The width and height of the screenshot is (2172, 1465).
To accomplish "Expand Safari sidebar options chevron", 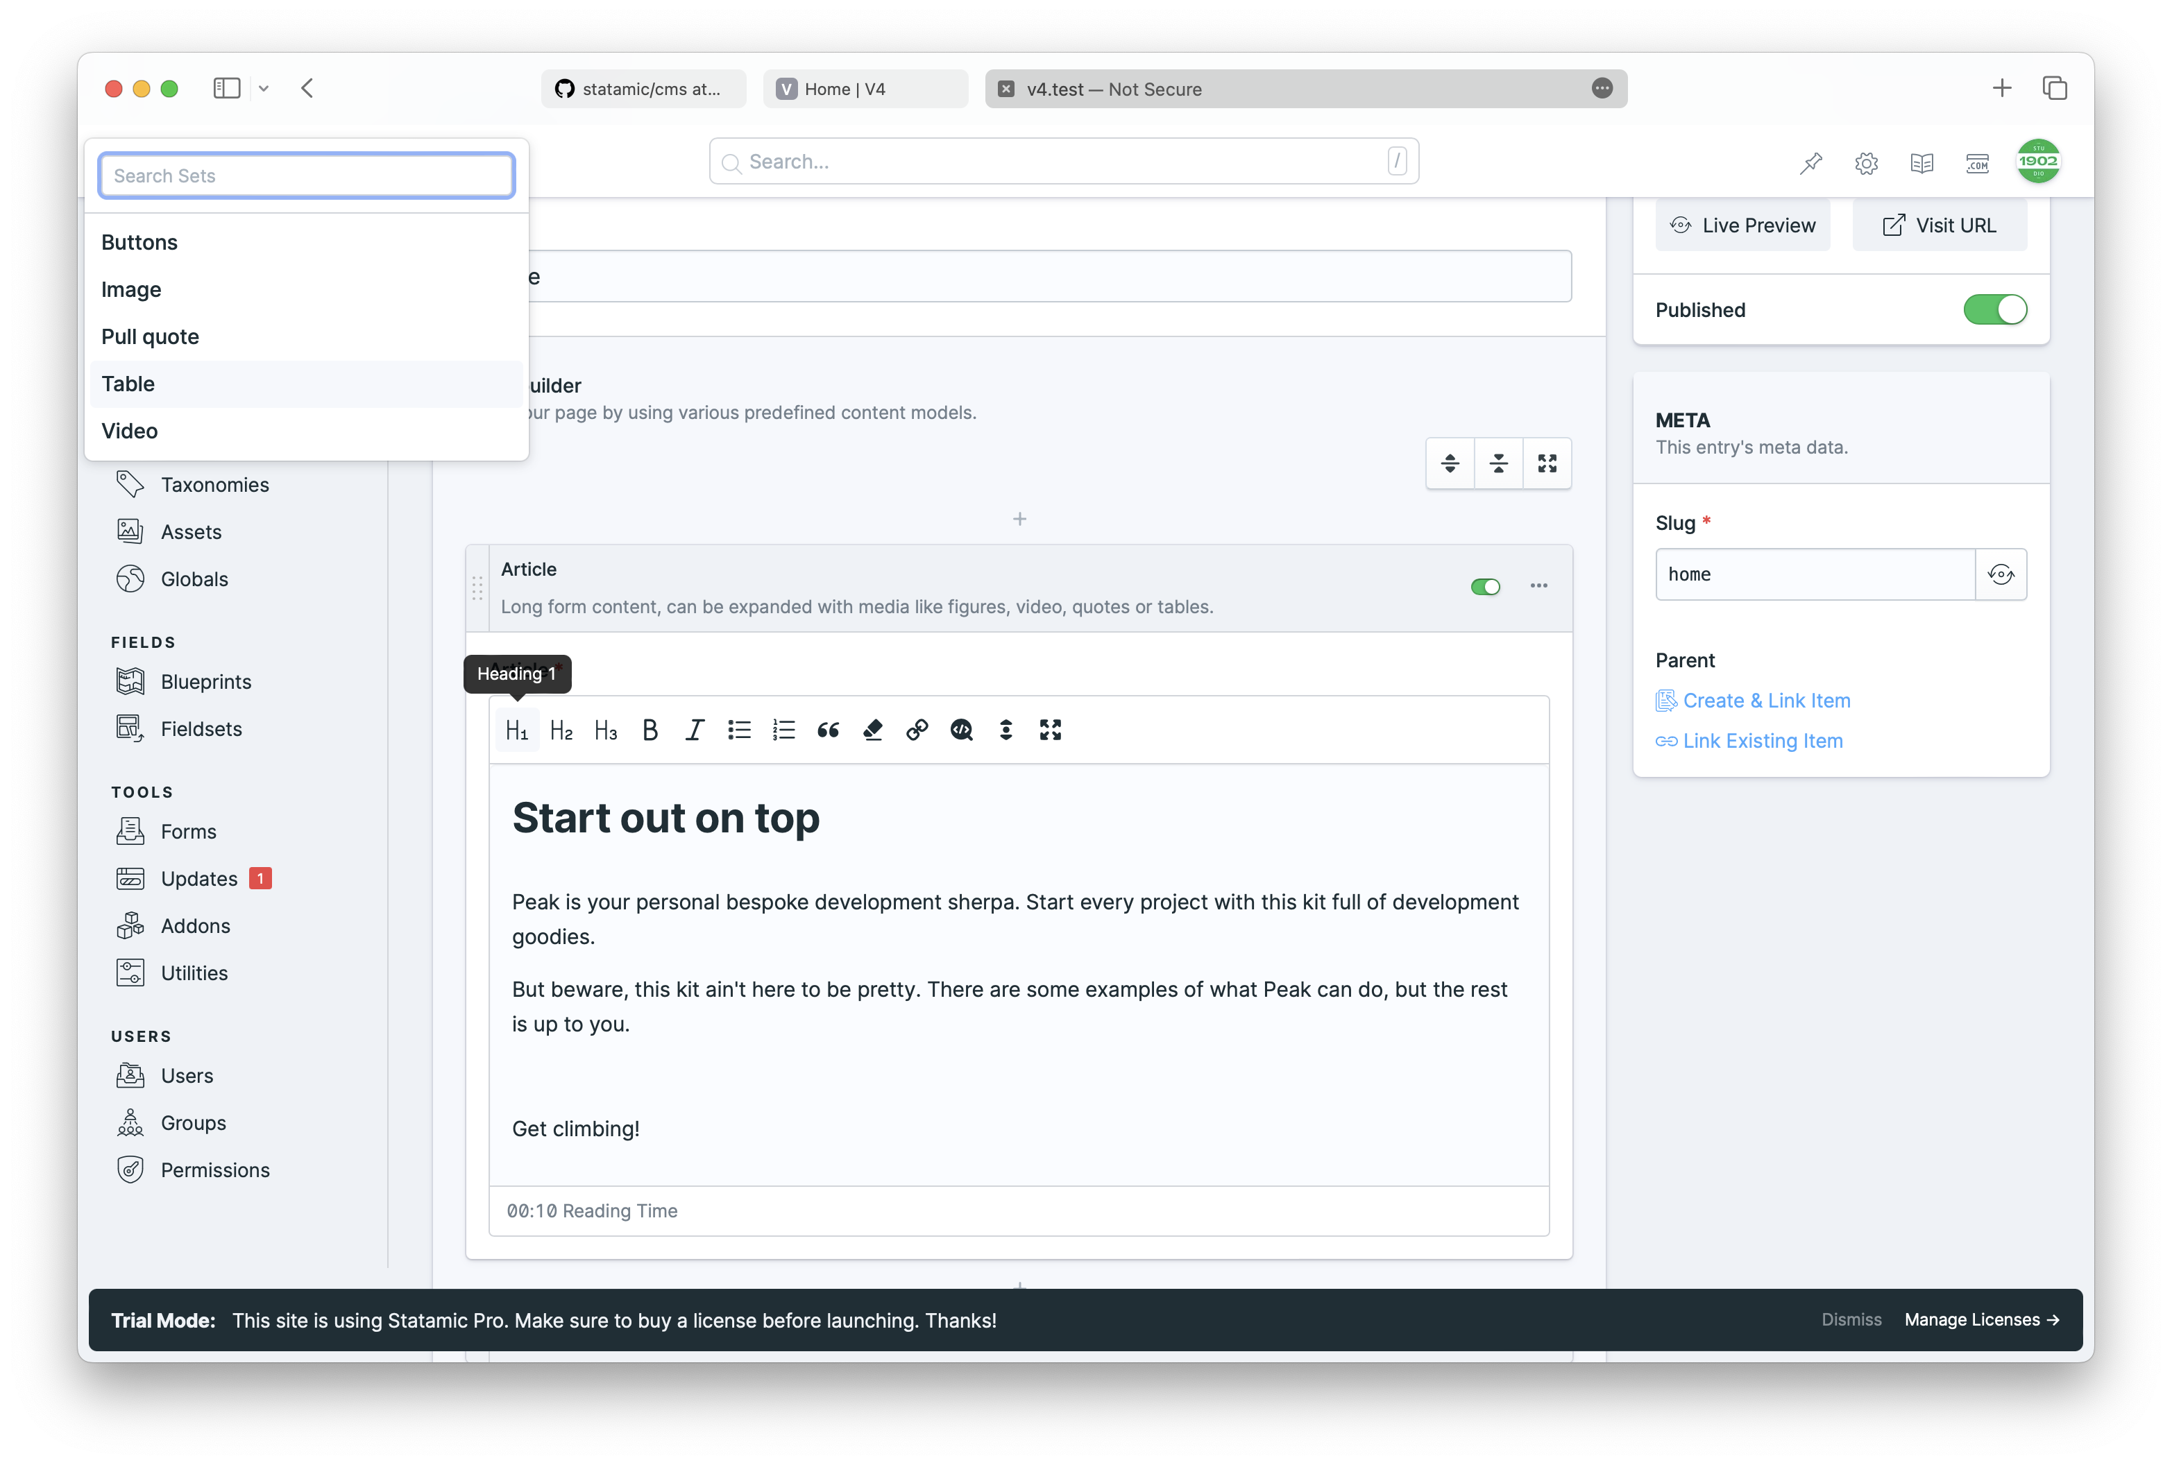I will point(264,89).
